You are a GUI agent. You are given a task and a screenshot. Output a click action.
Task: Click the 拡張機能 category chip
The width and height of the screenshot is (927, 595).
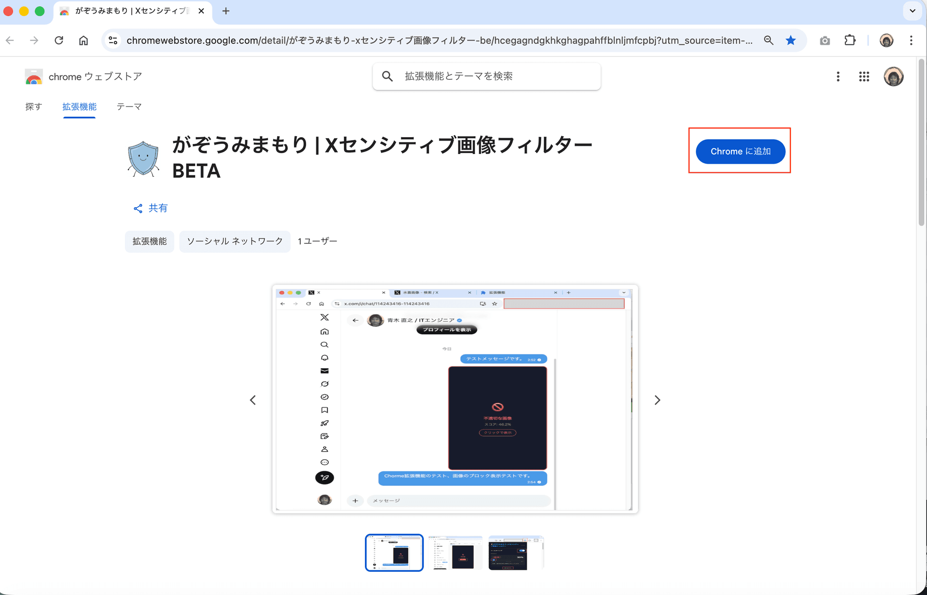coord(150,241)
